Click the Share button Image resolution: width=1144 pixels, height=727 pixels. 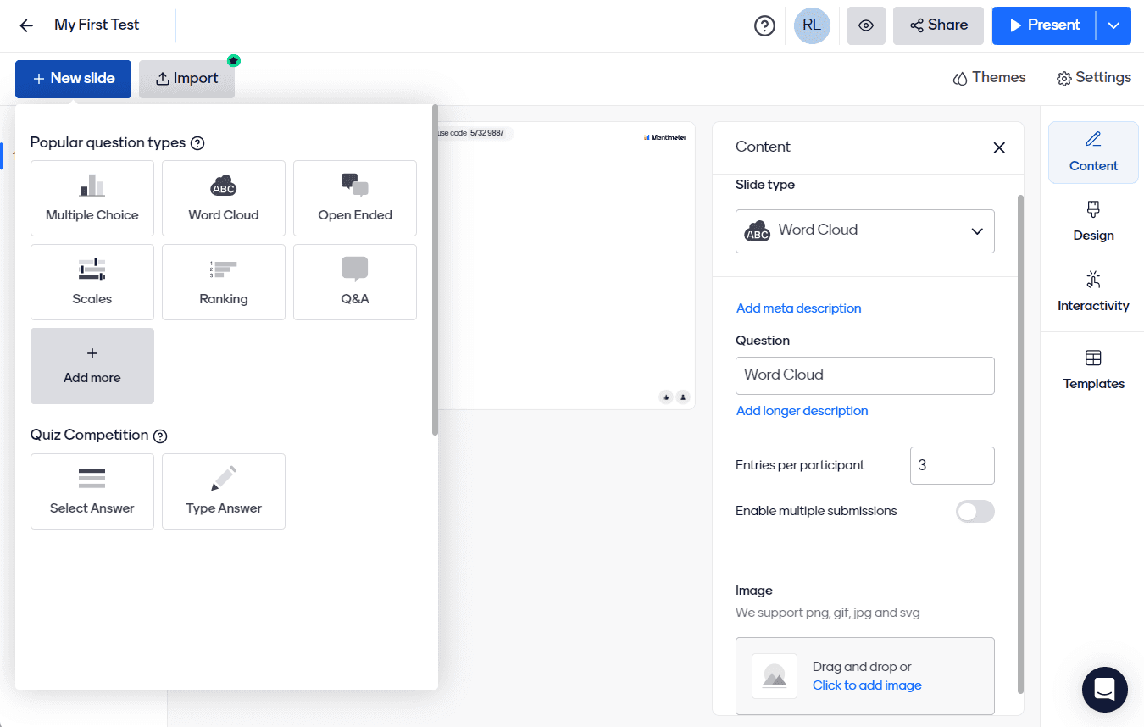938,25
